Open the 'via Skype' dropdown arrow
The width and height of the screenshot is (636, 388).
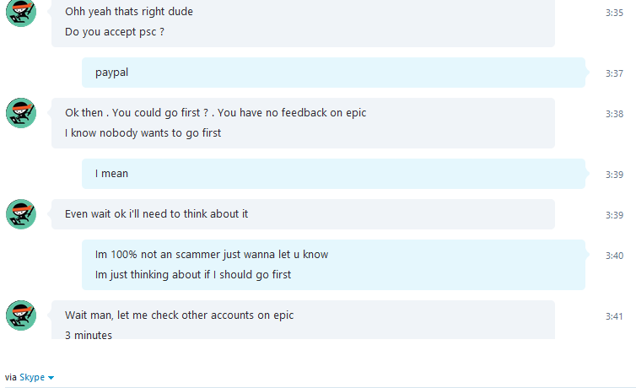(x=51, y=378)
